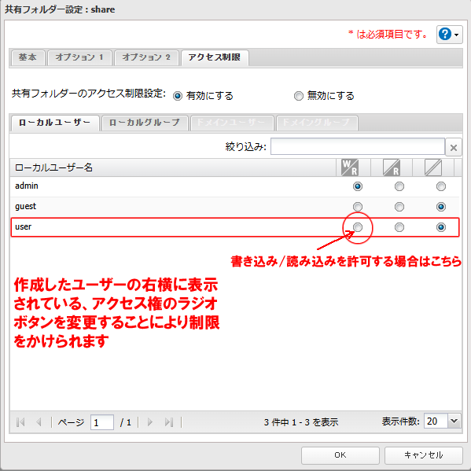Select 無効にする for access restriction

point(298,96)
